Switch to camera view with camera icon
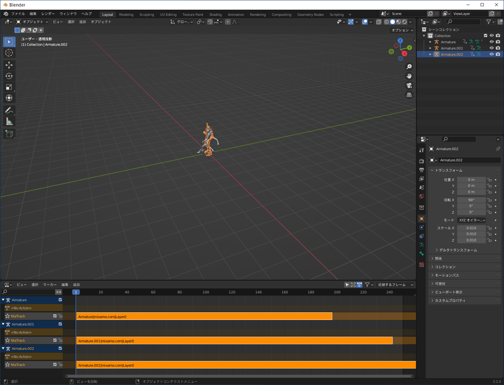This screenshot has width=504, height=385. 409,86
